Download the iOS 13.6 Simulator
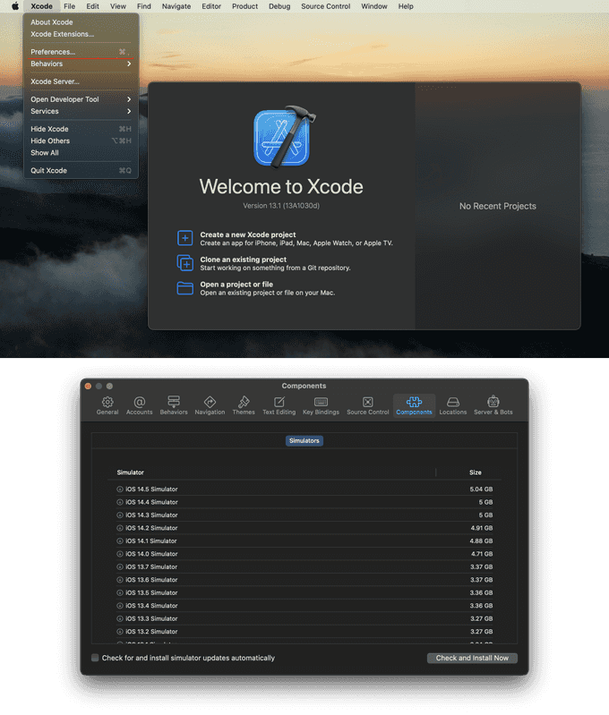 pyautogui.click(x=120, y=580)
